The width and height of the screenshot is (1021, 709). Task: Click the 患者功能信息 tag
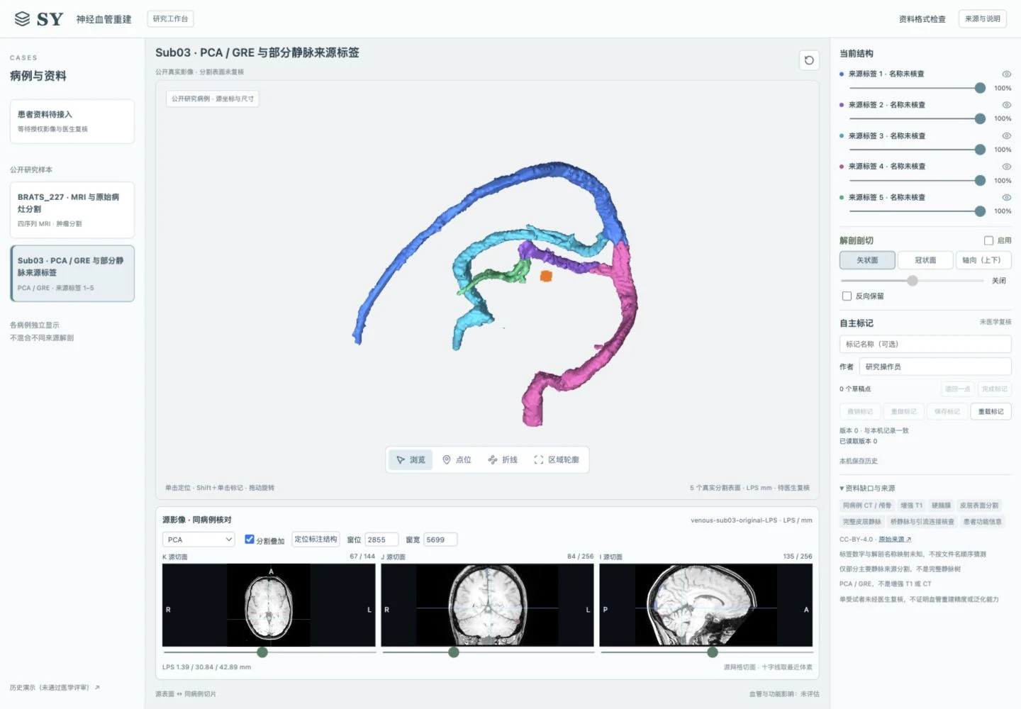tap(983, 522)
